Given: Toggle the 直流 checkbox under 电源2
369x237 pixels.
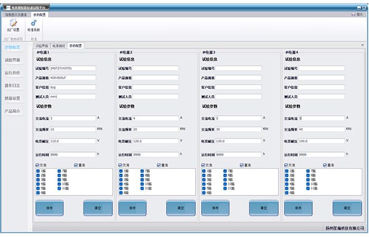Looking at the screenshot, I should 159,165.
